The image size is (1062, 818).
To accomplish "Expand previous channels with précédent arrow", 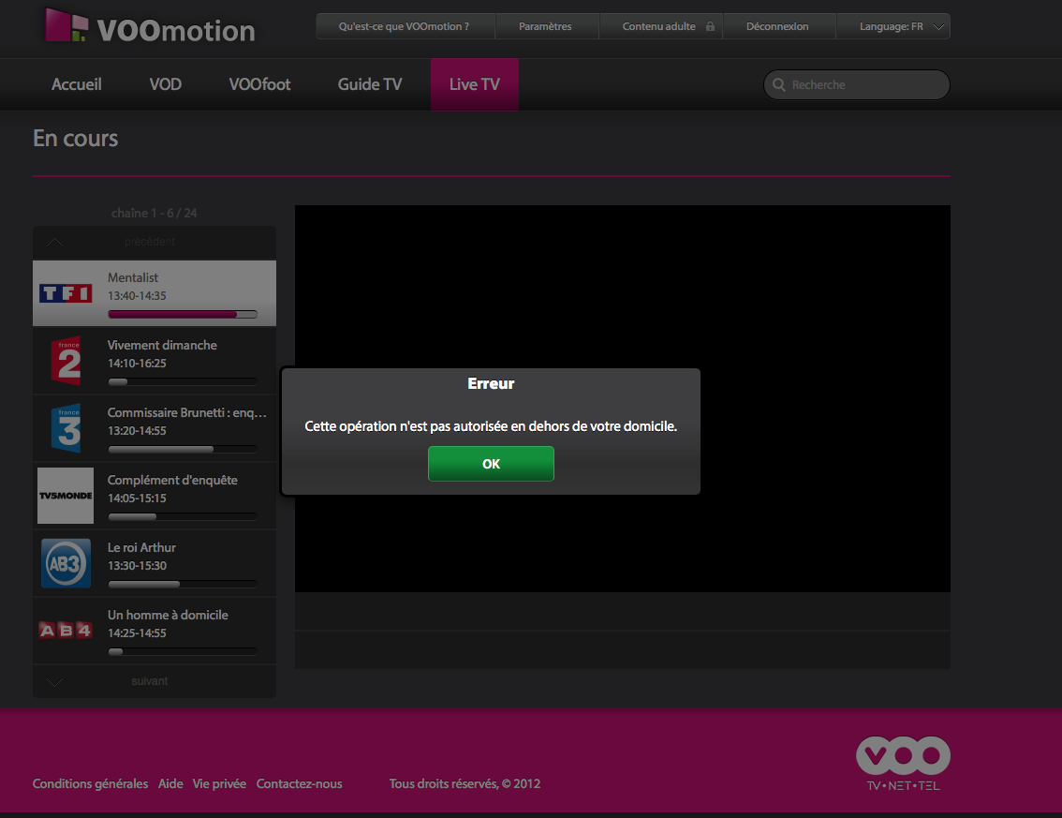I will (56, 243).
